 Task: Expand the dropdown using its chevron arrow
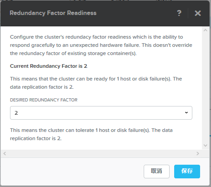tap(186, 112)
